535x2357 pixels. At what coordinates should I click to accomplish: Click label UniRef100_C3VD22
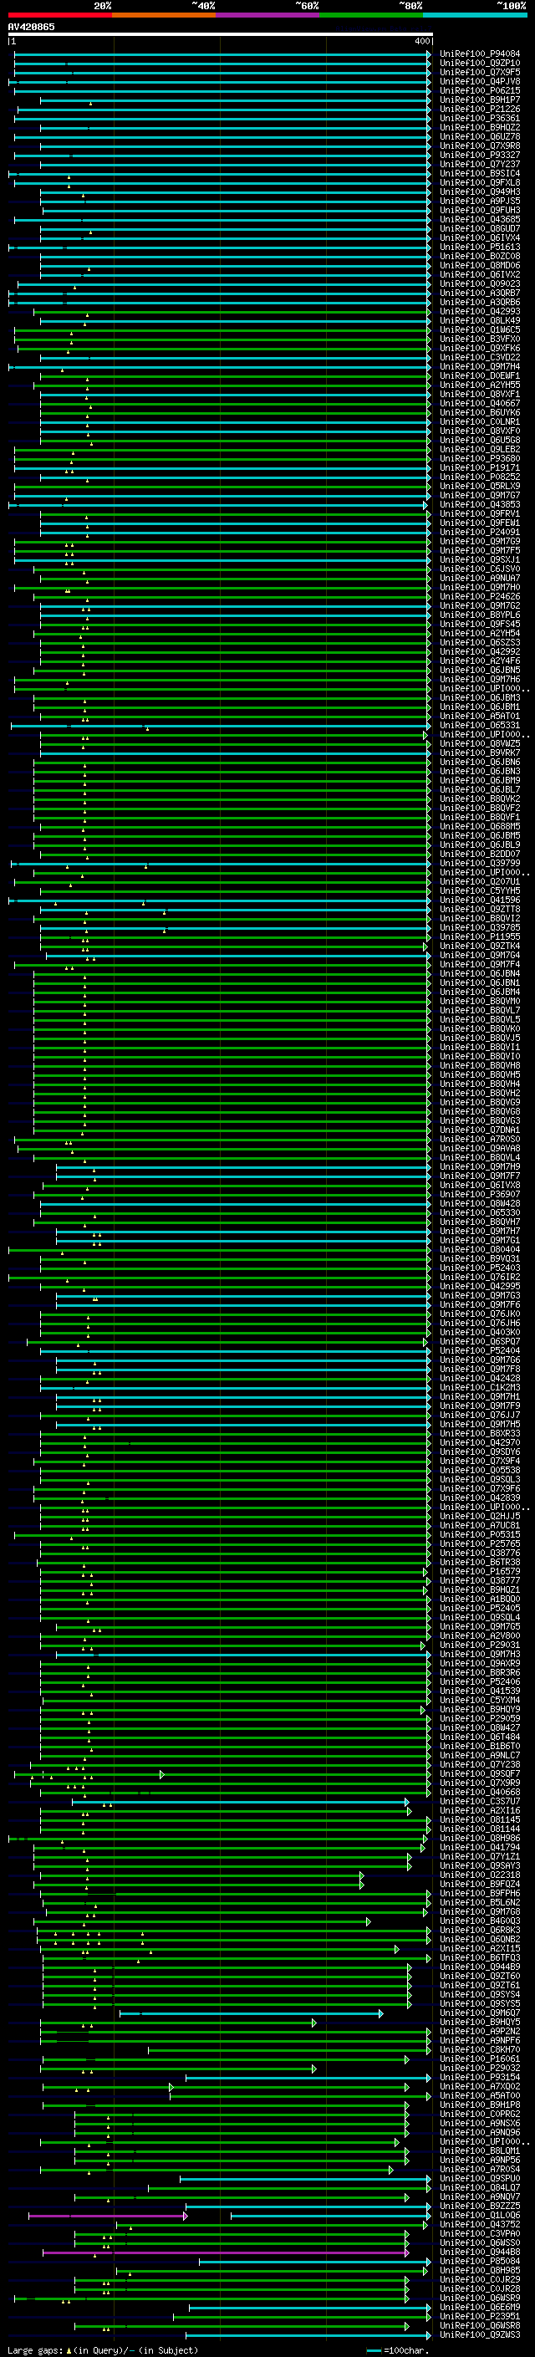(x=480, y=358)
